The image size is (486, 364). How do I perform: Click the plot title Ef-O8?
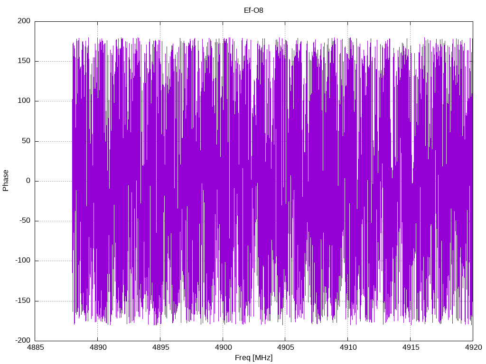253,10
